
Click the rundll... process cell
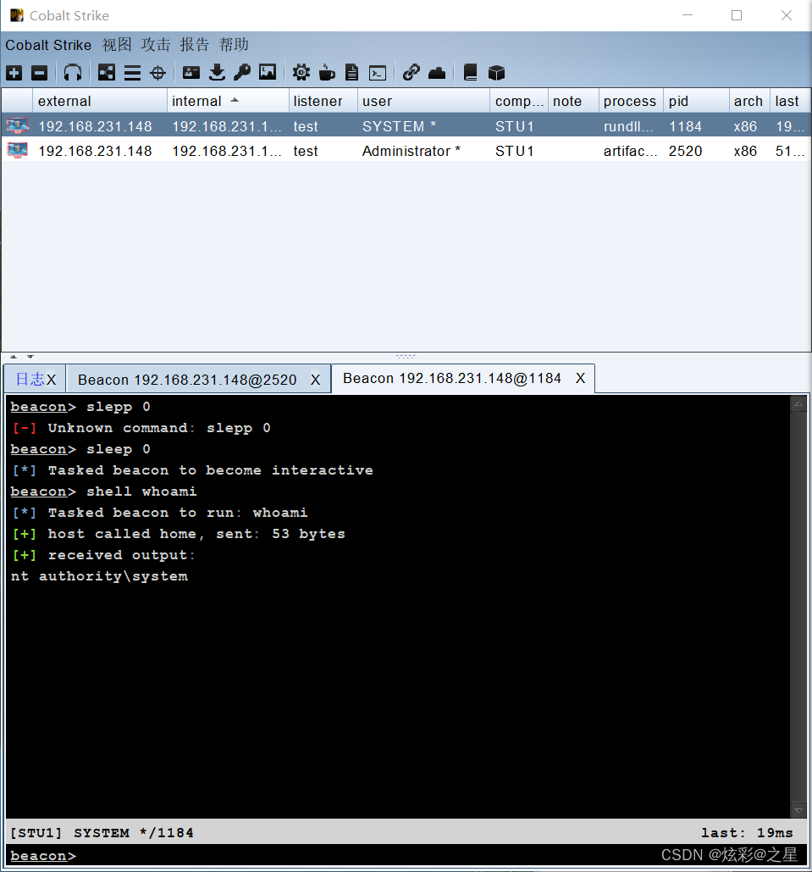click(631, 126)
